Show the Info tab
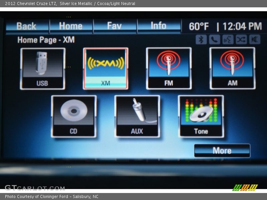This screenshot has width=267, height=200. pyautogui.click(x=159, y=26)
